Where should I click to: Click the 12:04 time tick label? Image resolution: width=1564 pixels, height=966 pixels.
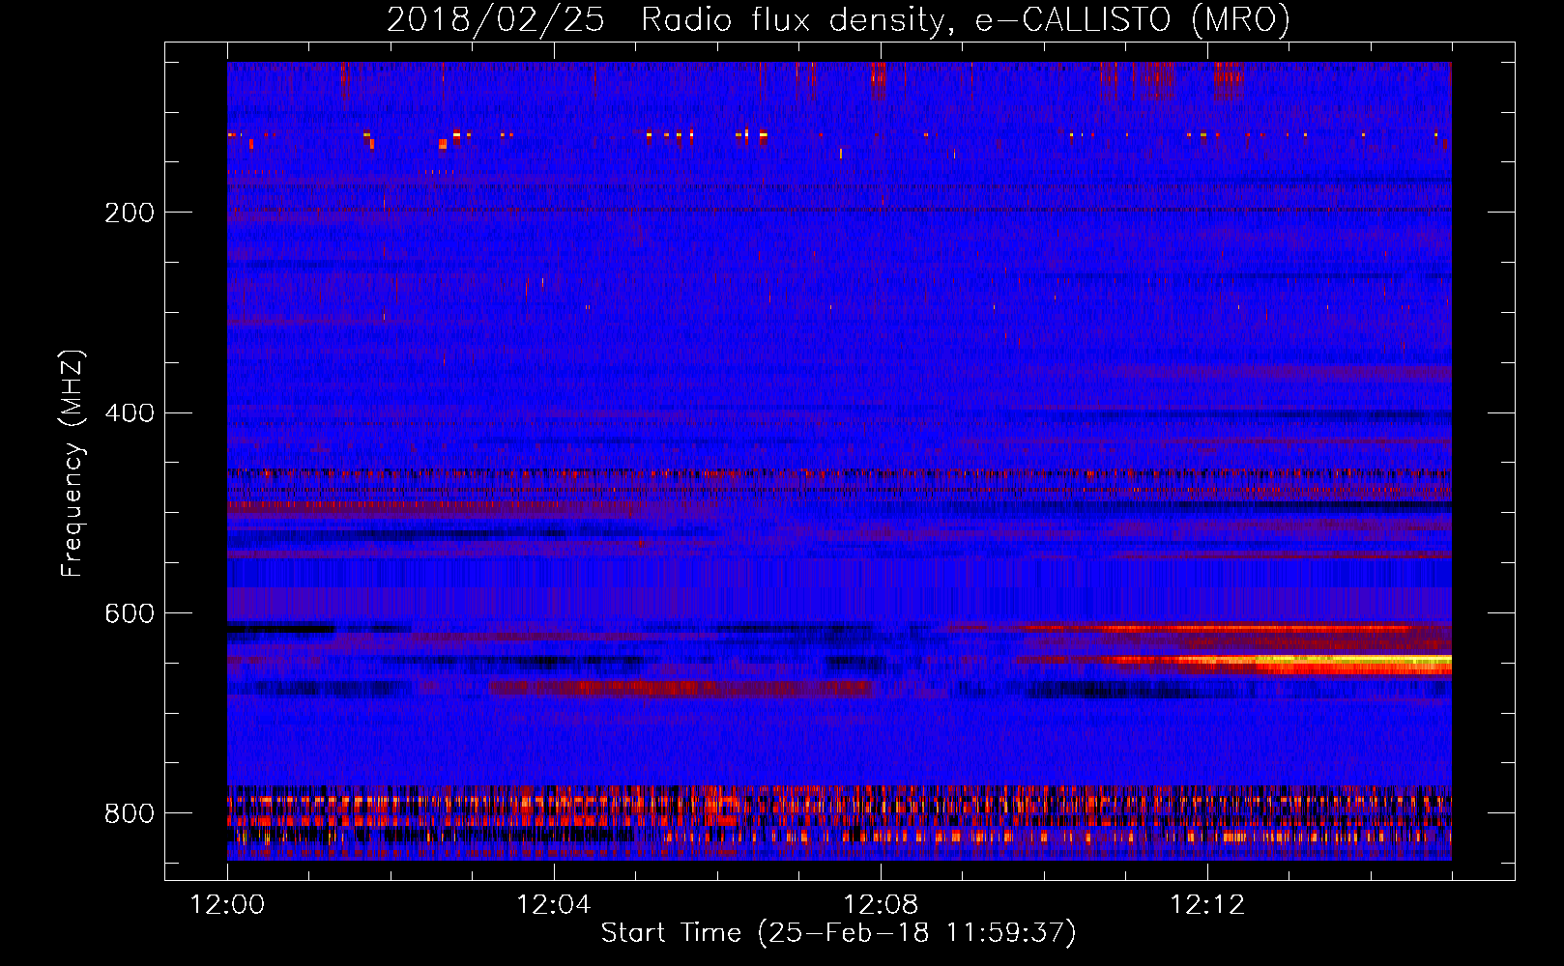[x=554, y=904]
